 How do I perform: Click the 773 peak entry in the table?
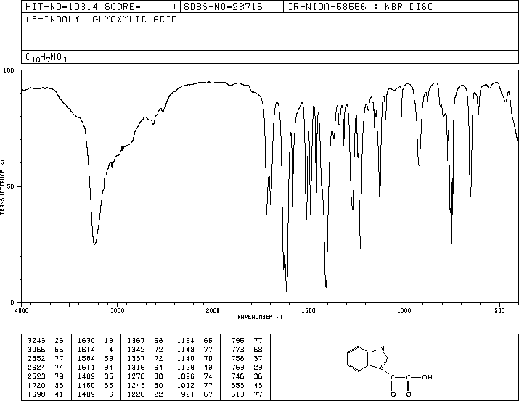[x=237, y=350]
